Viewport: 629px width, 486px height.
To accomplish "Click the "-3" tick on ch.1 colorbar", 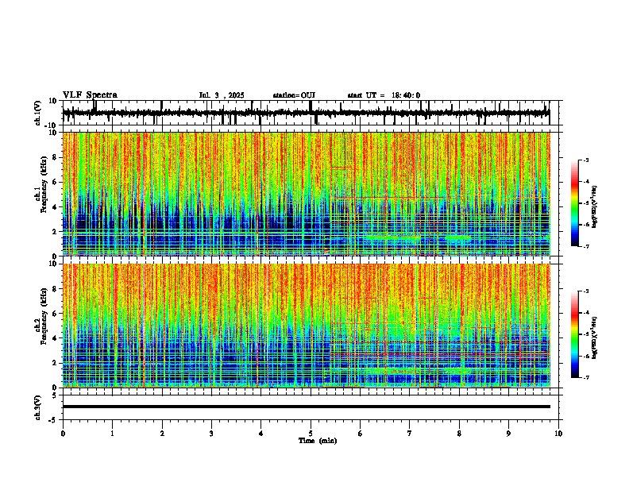I will tap(585, 160).
